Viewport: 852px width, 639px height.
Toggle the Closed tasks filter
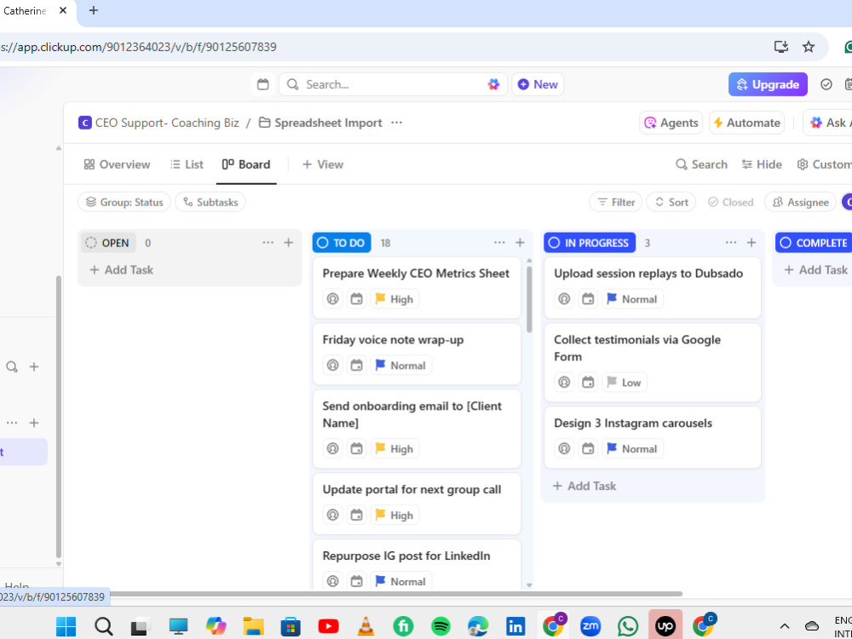tap(730, 202)
